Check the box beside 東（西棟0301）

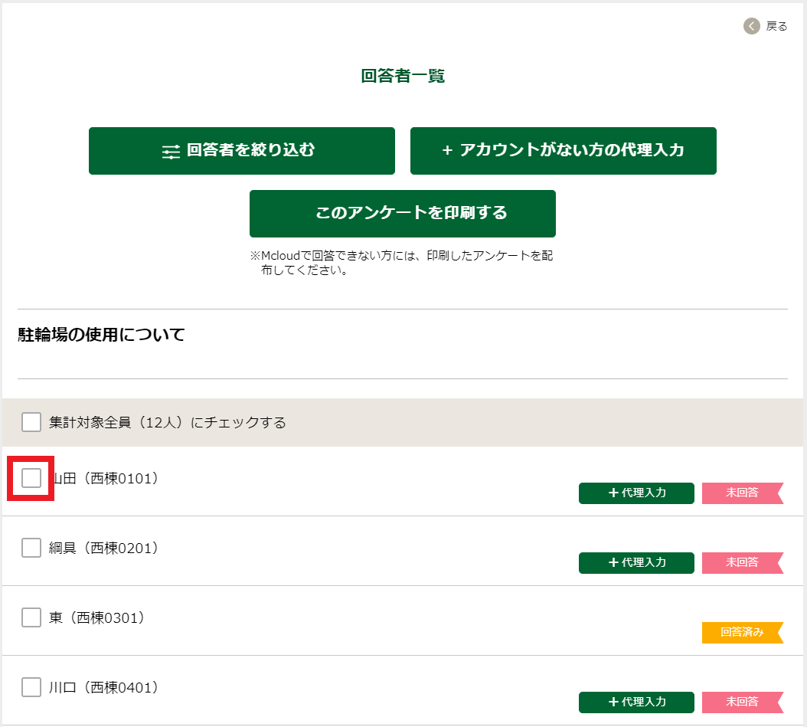pos(31,617)
